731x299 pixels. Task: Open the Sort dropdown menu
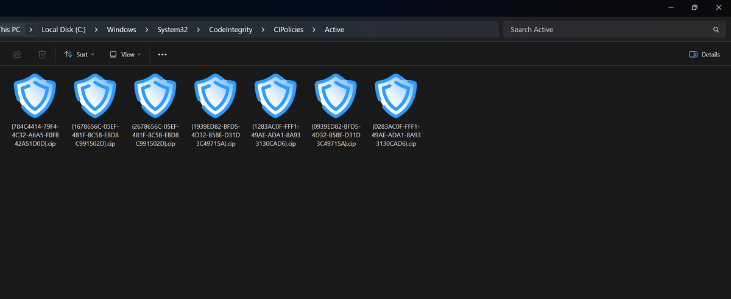coord(79,55)
